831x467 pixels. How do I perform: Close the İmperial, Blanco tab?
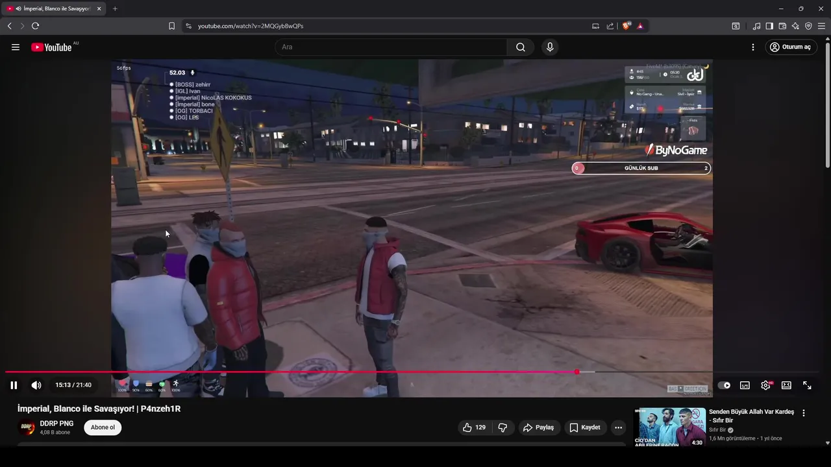[x=99, y=8]
